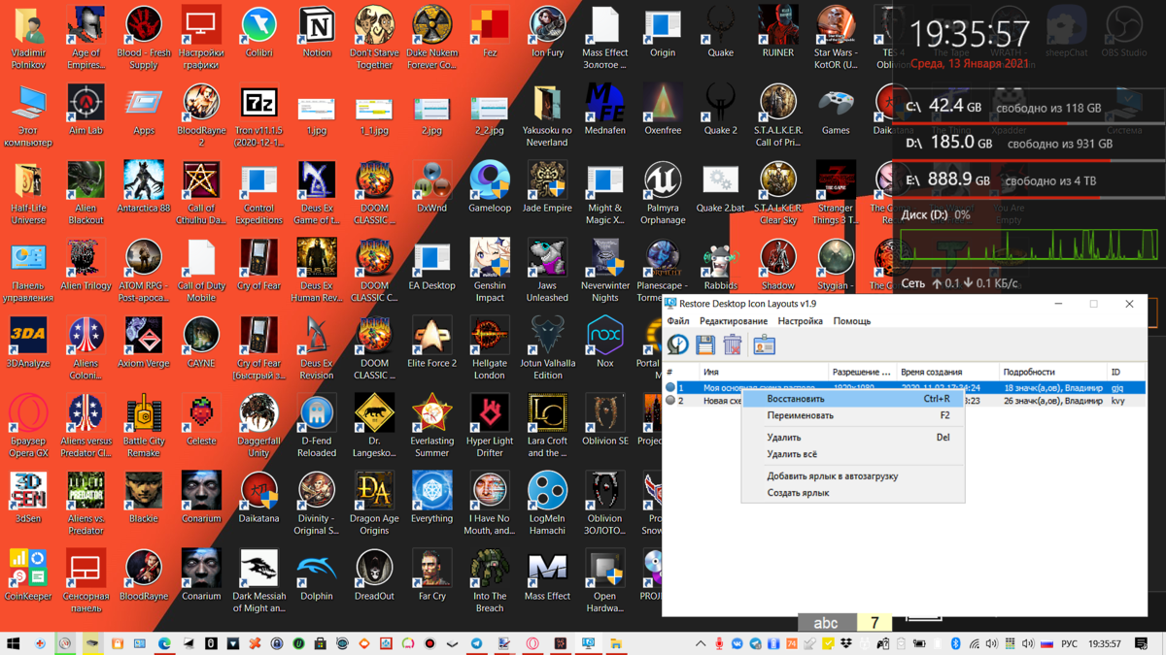Viewport: 1166px width, 655px height.
Task: Launch Браузер Opera GX icon
Action: point(28,425)
